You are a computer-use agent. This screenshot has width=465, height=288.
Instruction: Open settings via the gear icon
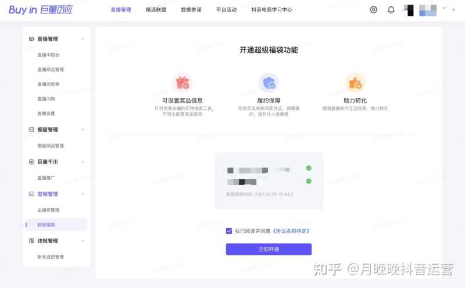click(373, 10)
